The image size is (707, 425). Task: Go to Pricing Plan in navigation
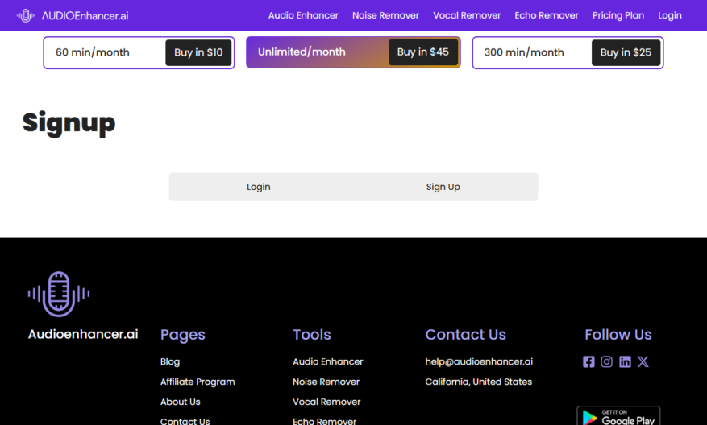[x=618, y=15]
